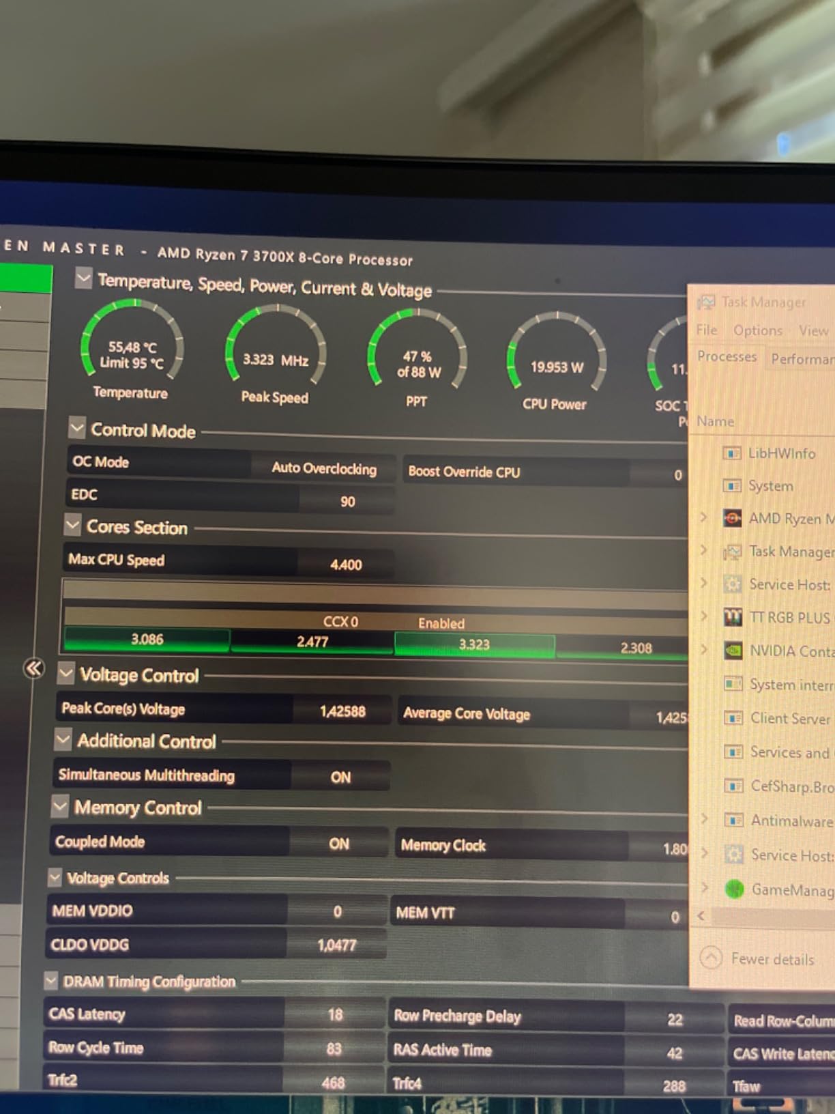The image size is (835, 1114).
Task: Click the CAS Latency value 18
Action: coord(334,1014)
